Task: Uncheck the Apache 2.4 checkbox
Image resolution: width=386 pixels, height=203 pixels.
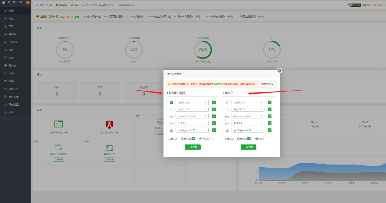Action: tap(269, 102)
